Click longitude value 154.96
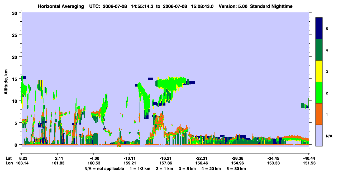The width and height of the screenshot is (343, 176). [237, 163]
